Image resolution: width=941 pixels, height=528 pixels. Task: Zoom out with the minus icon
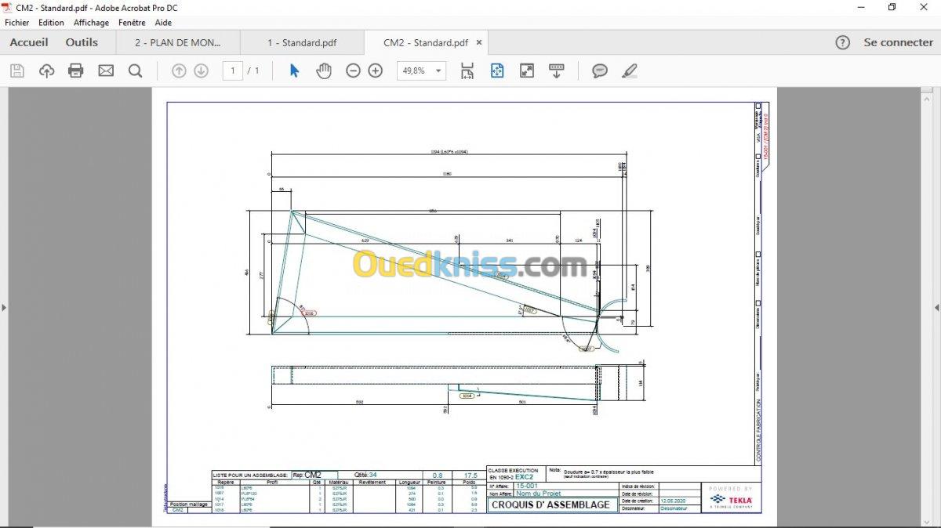click(353, 71)
